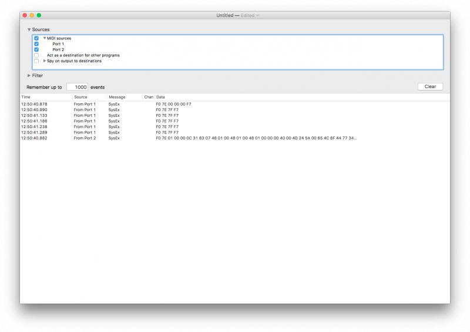Close the window with red button
This screenshot has height=332, width=470.
click(x=25, y=15)
